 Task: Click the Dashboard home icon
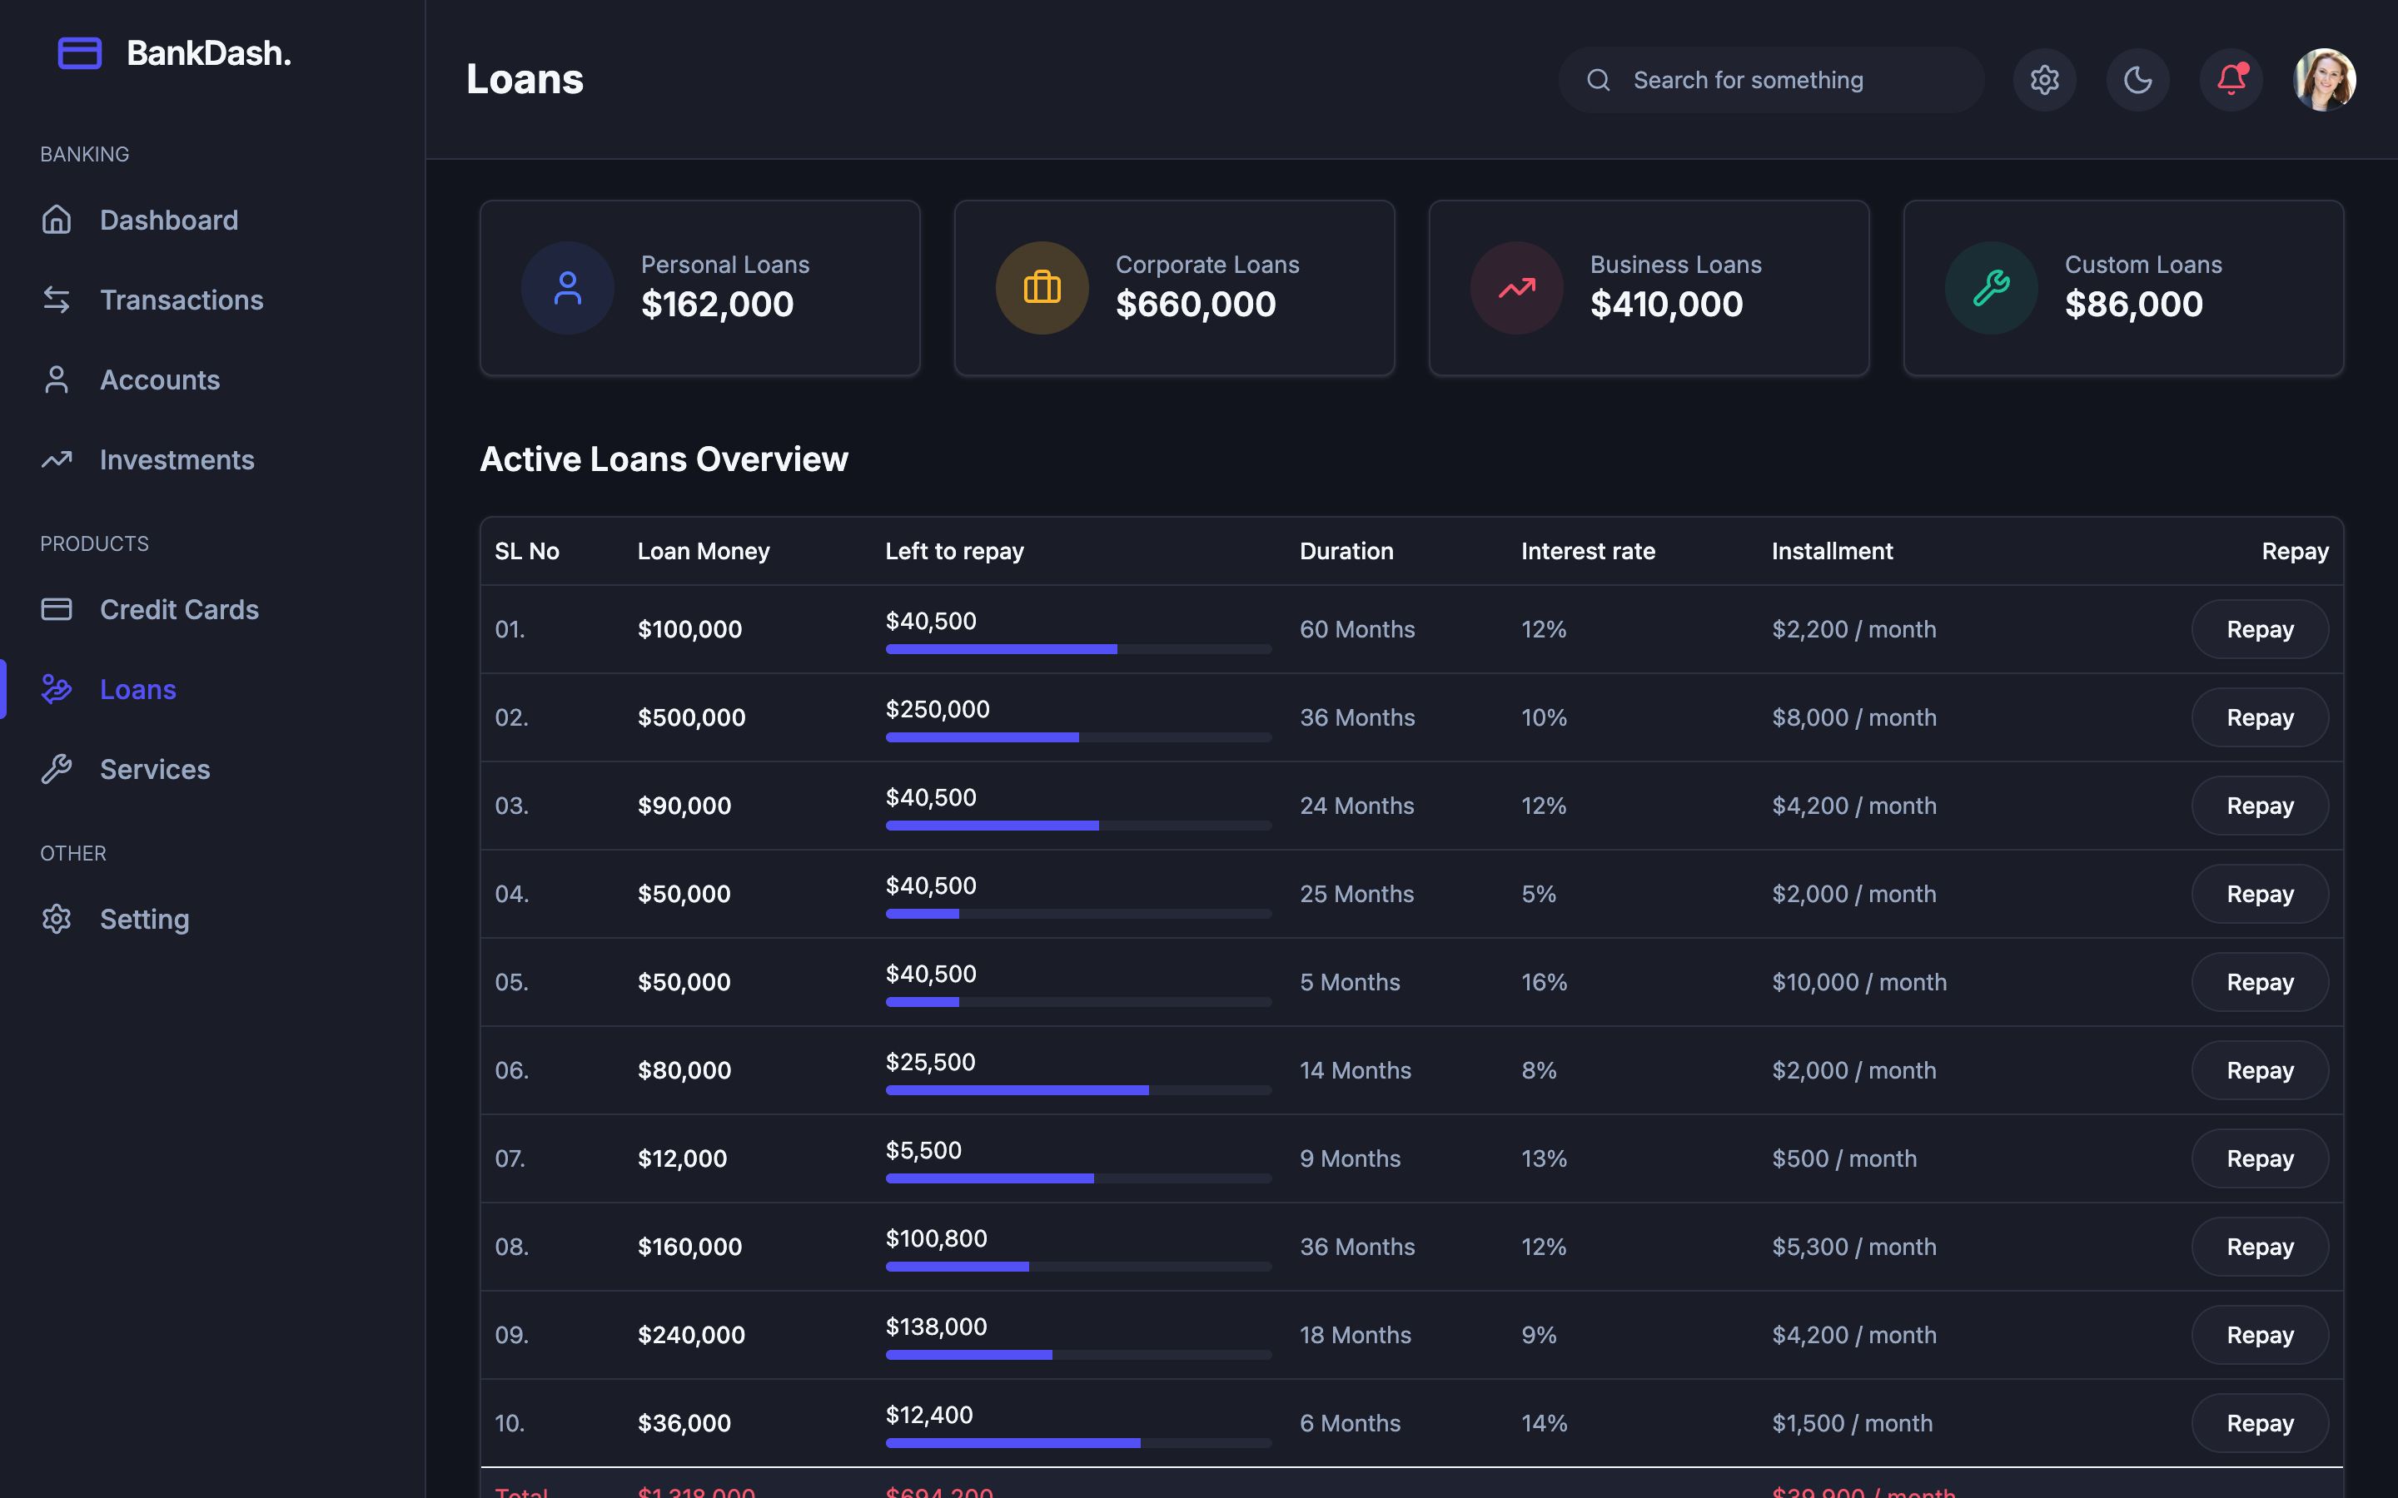point(57,219)
